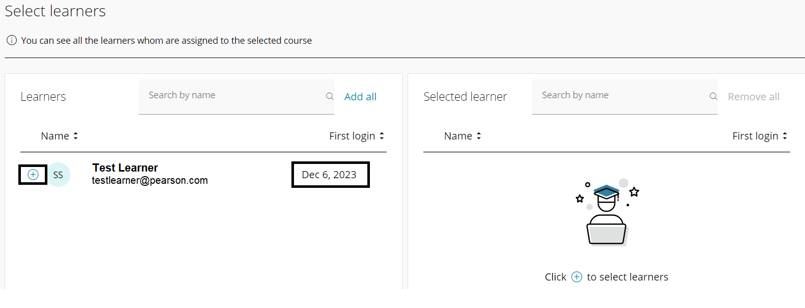Click the plus icon in empty-state hint
This screenshot has width=805, height=308.
pyautogui.click(x=577, y=277)
